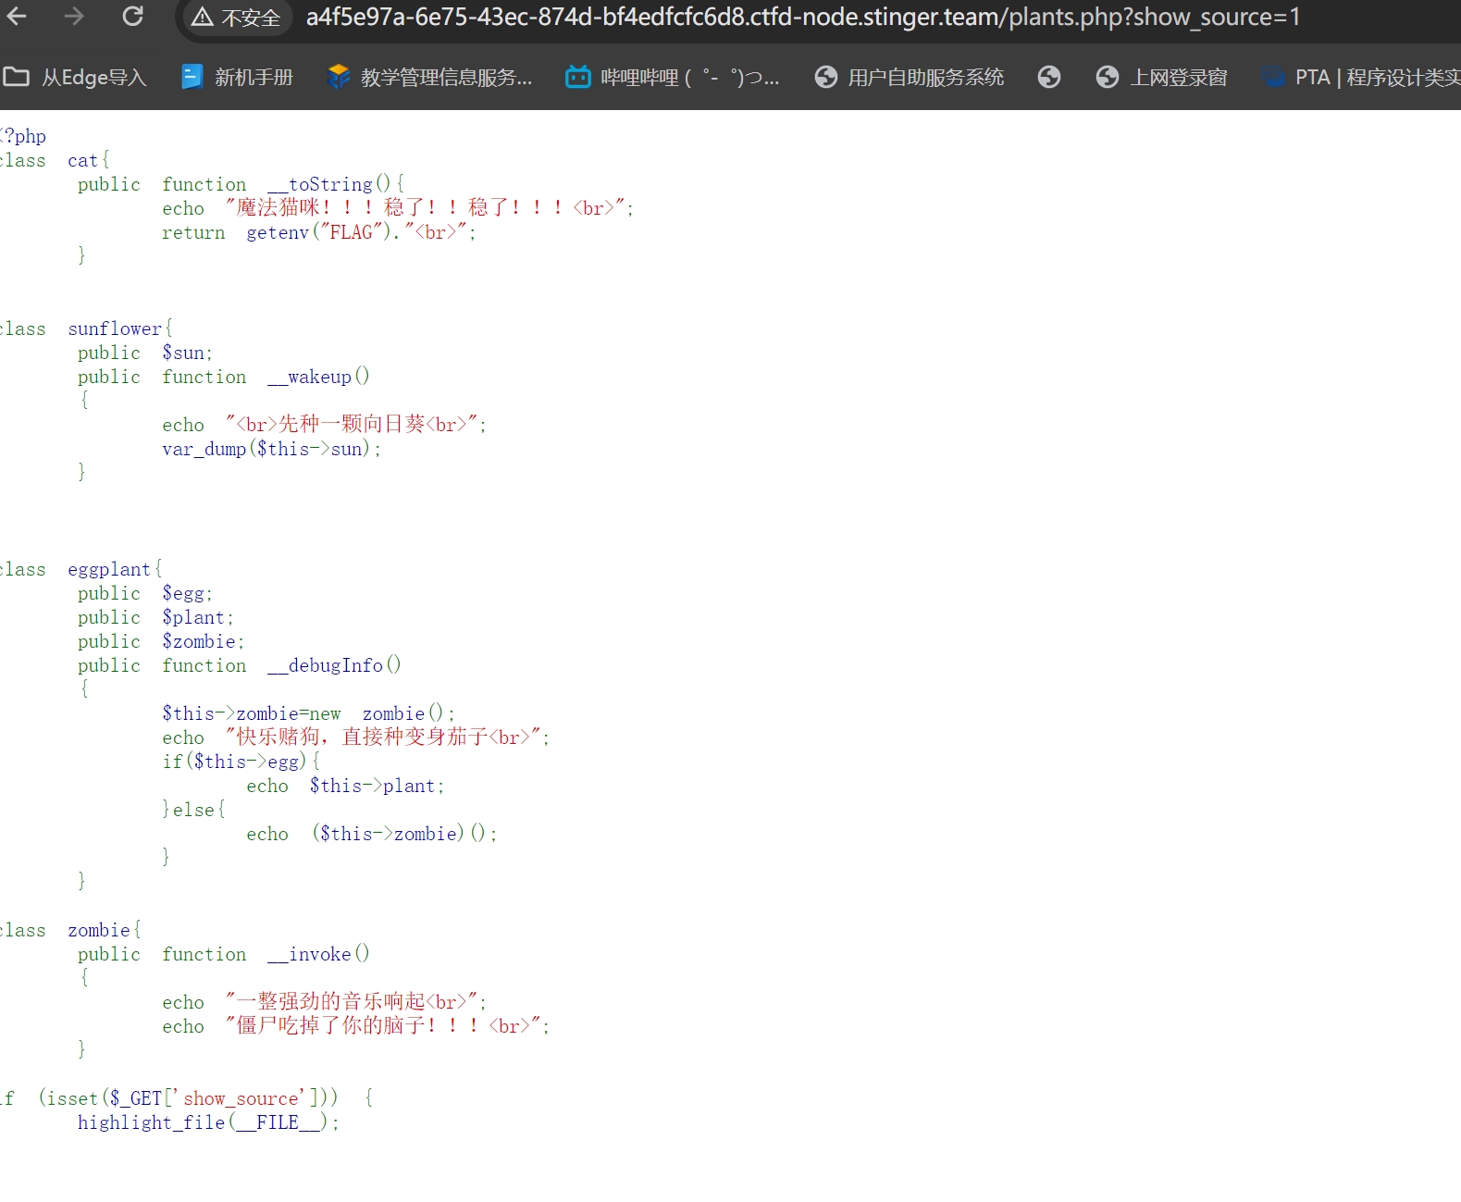Click the highlight_file(__FILE__) line
Viewport: 1461px width, 1202px height.
pos(207,1122)
